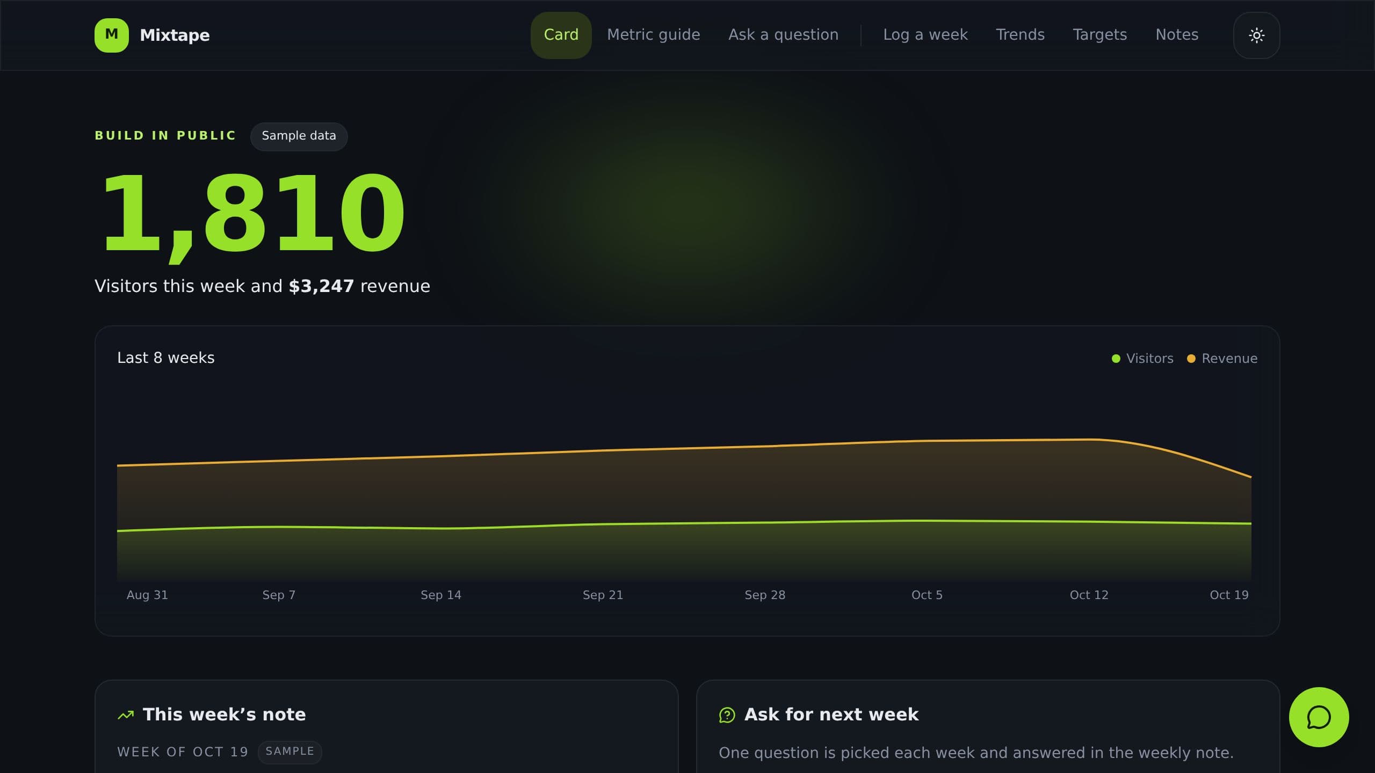Viewport: 1375px width, 773px height.
Task: Click the Sep 28 axis label
Action: (764, 595)
